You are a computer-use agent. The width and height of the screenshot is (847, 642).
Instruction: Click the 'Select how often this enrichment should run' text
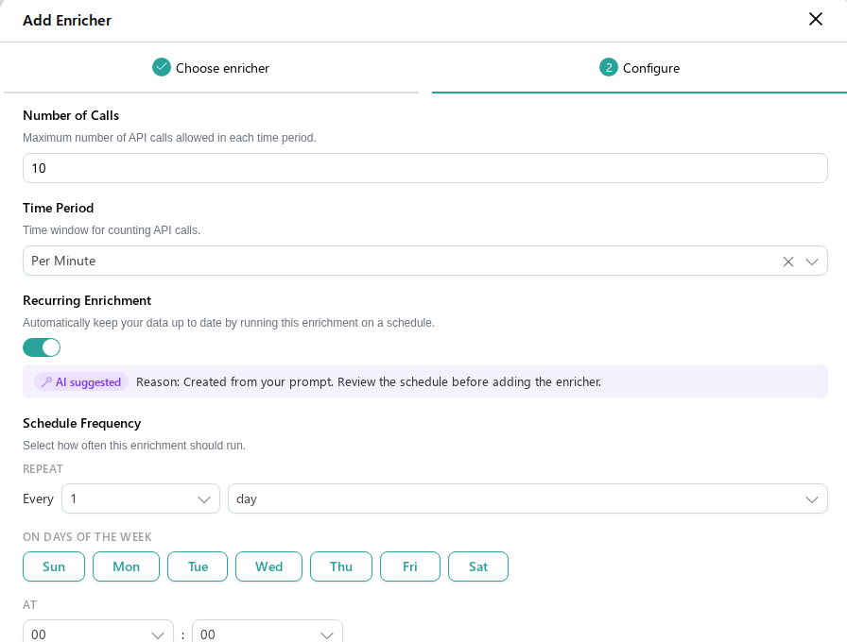pos(134,446)
